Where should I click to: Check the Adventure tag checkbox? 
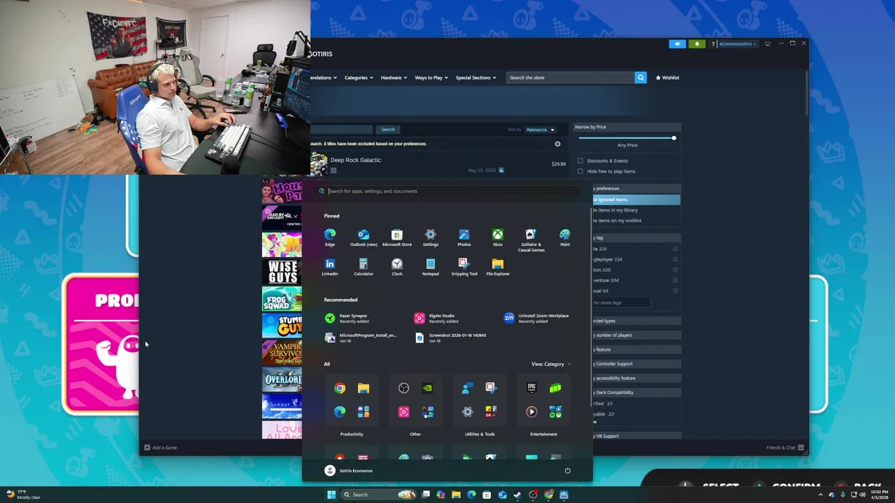(x=675, y=280)
